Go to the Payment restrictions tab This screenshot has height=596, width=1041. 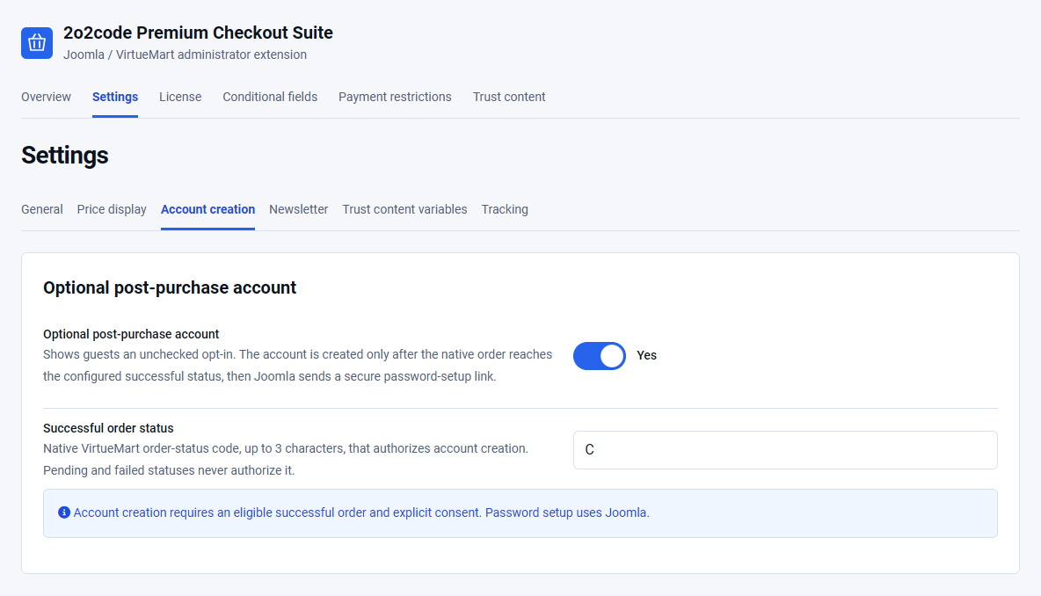click(x=395, y=97)
